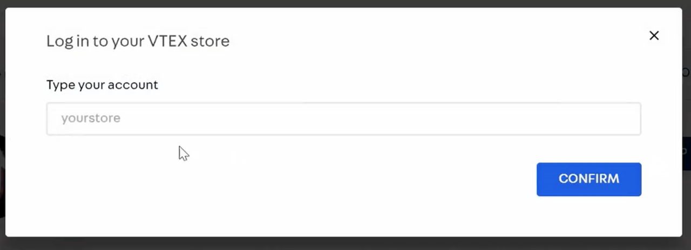Click the CONFIRM button

tap(589, 179)
